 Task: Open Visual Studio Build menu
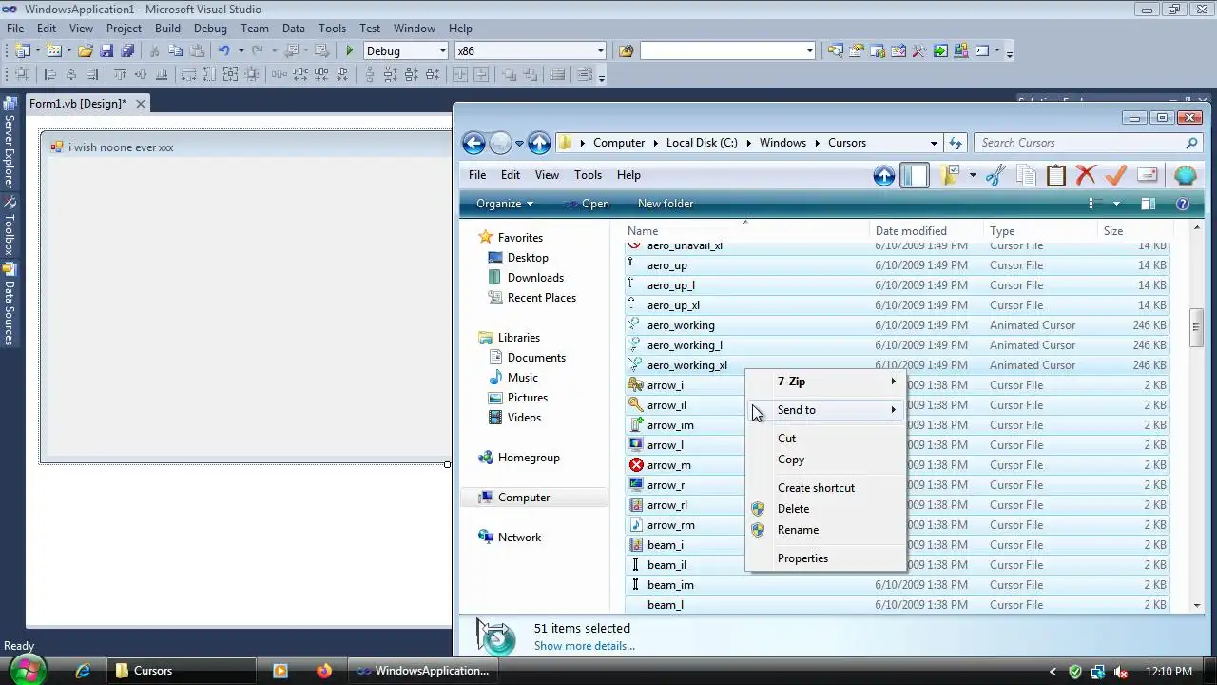pyautogui.click(x=167, y=29)
